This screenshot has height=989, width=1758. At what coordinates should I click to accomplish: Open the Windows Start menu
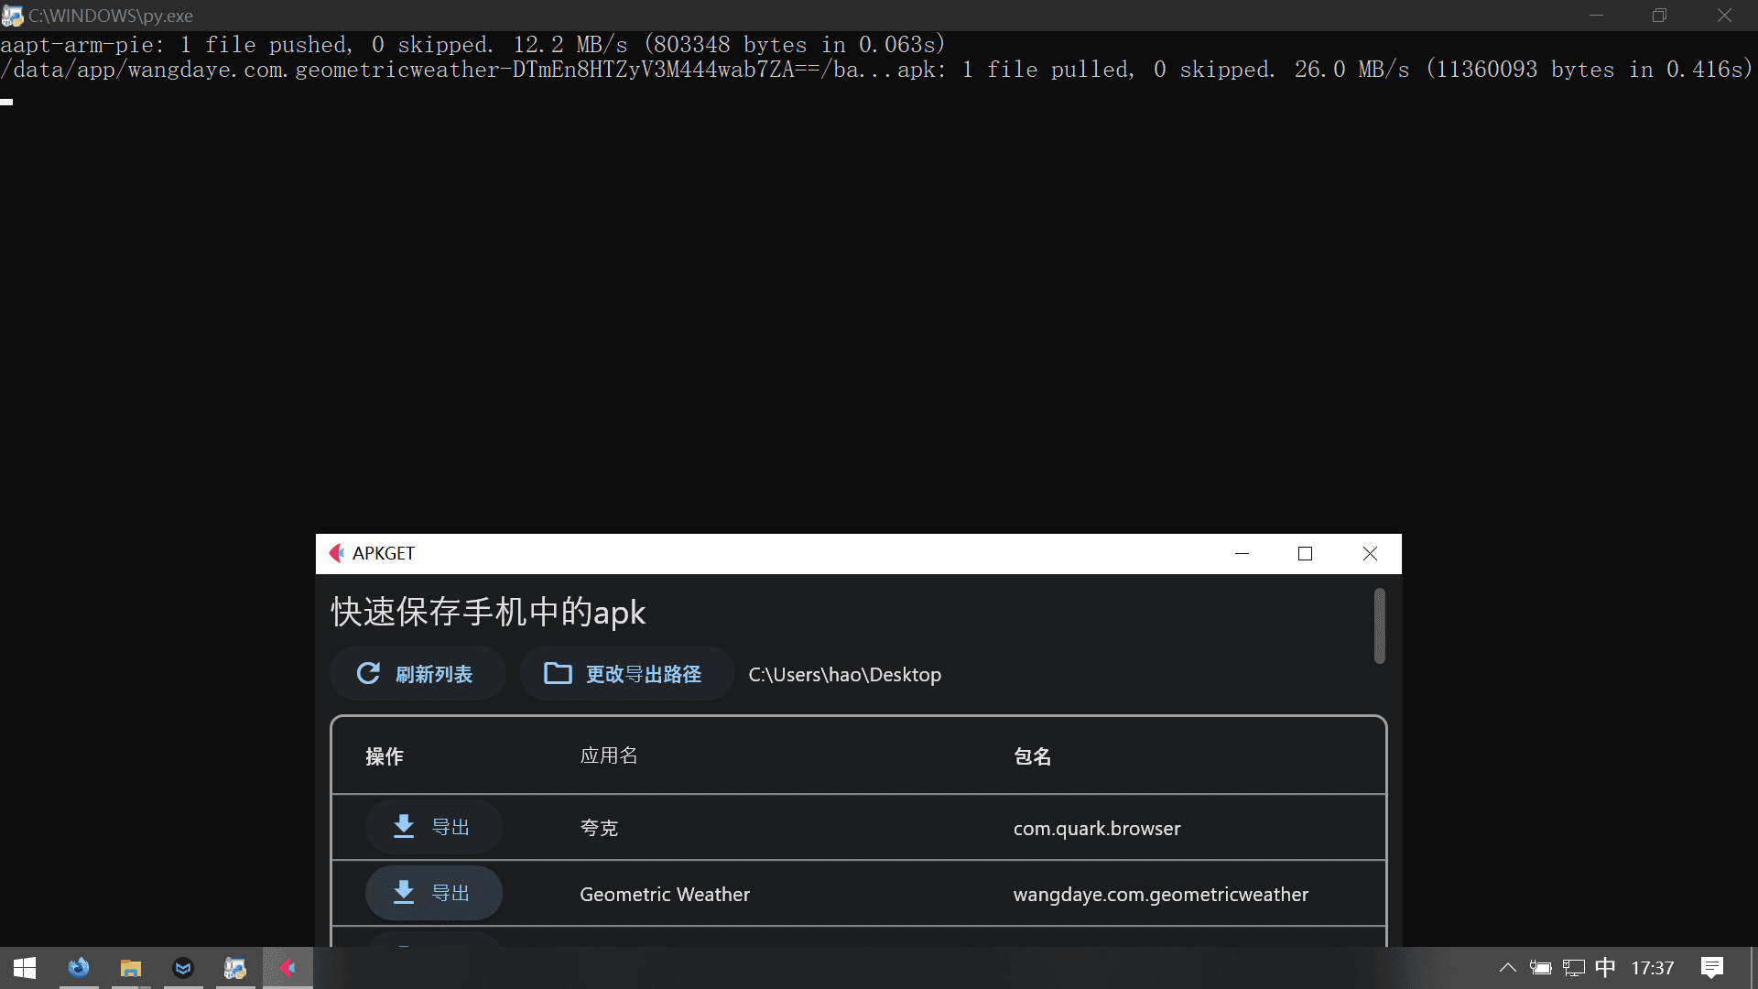(x=25, y=968)
